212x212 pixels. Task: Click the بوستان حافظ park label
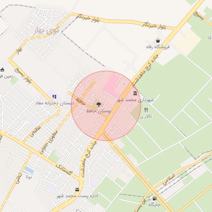pos(99,111)
